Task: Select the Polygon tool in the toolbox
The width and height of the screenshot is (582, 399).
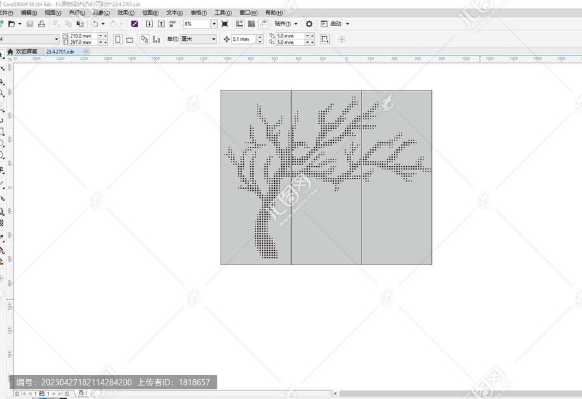Action: (x=2, y=155)
